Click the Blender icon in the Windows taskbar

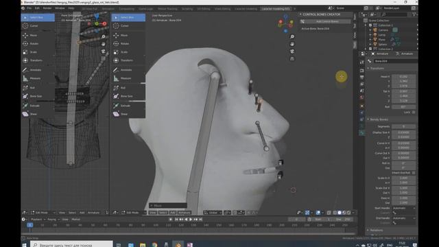178,244
